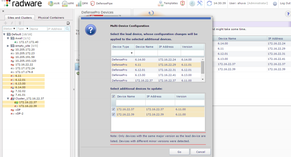Uncheck the 172.16.22.39 additional device checkbox
This screenshot has width=291, height=157.
coord(114,114)
